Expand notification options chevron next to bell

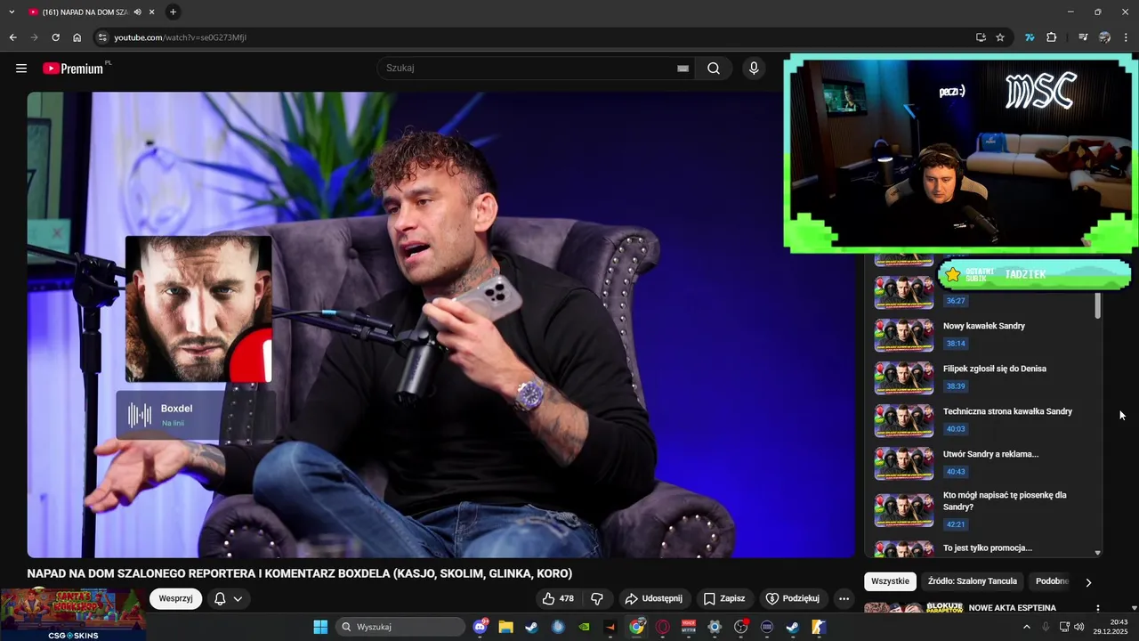coord(238,598)
